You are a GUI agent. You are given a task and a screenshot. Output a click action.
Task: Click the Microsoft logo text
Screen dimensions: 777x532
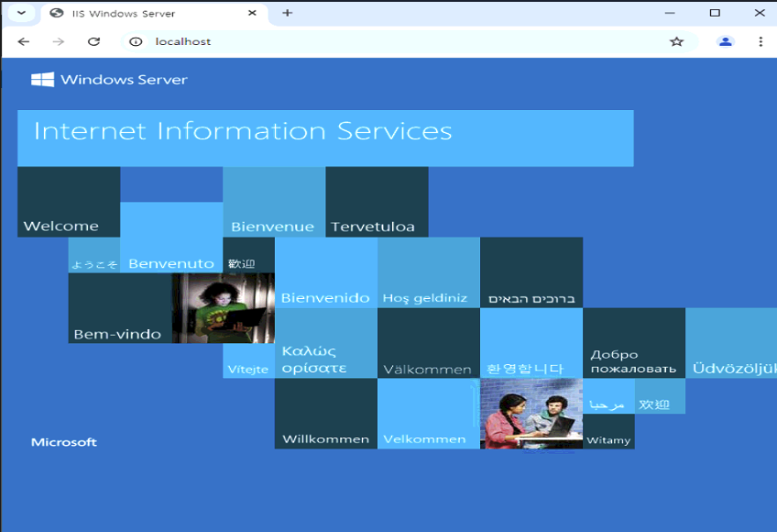[64, 442]
